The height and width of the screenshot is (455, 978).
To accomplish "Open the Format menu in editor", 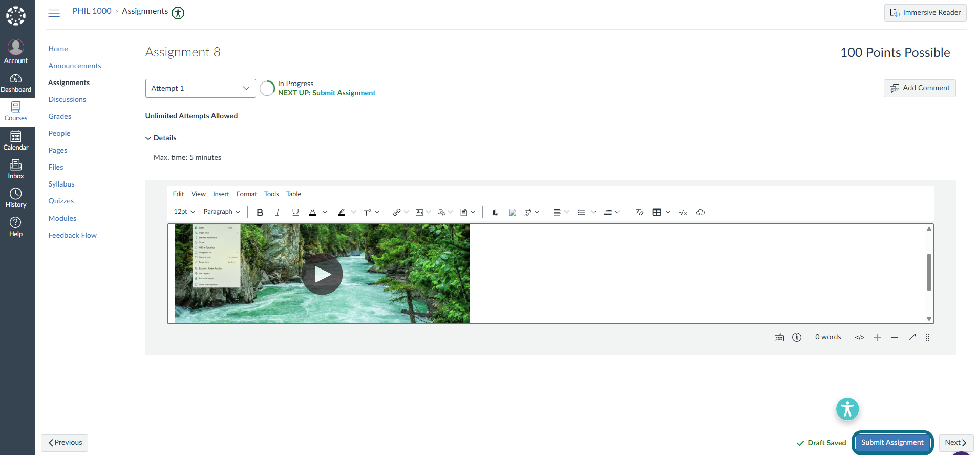I will pyautogui.click(x=246, y=194).
